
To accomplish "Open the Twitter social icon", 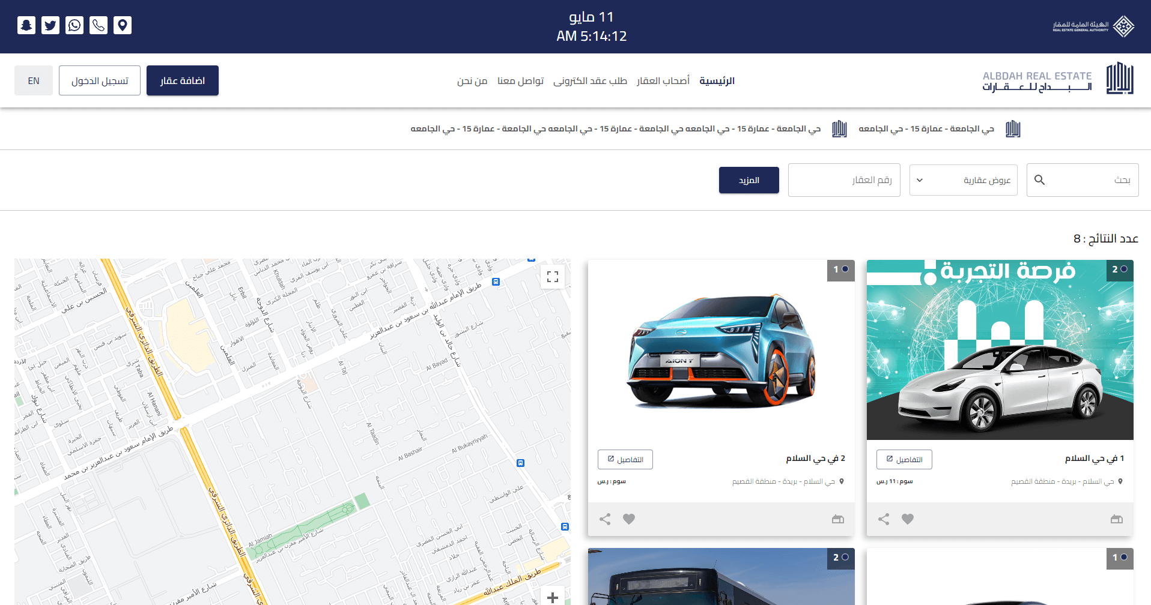I will 50,25.
